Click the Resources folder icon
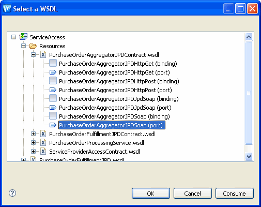261x207 pixels. [x=33, y=46]
